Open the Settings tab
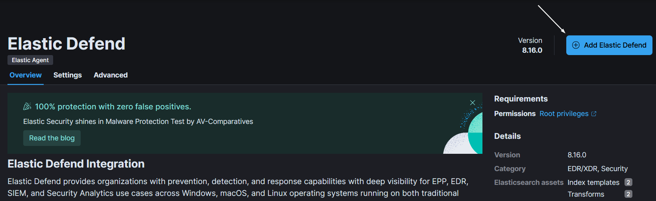 (x=68, y=75)
